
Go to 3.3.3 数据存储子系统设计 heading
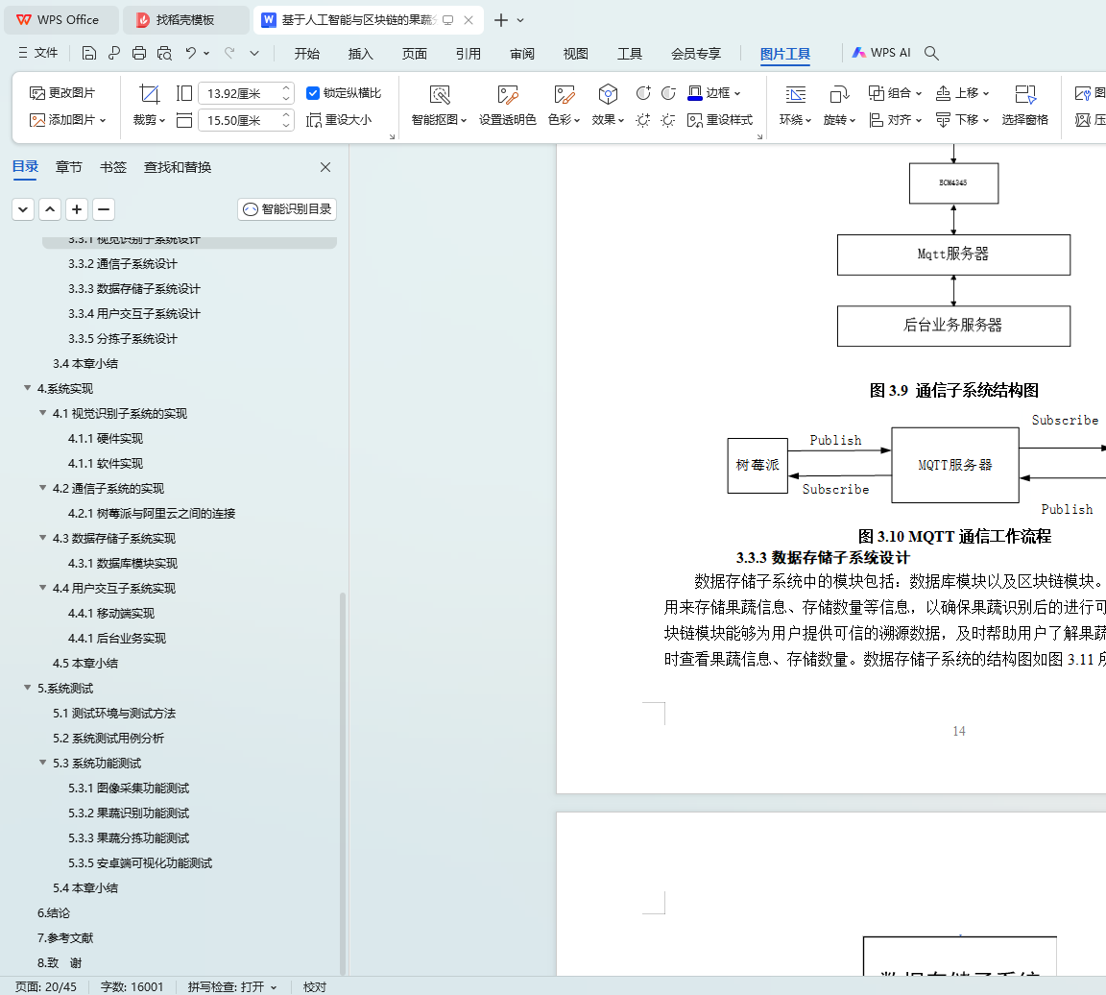[134, 289]
